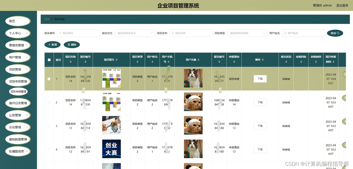Toggle the checkbox for row 1
The height and width of the screenshot is (169, 353).
pyautogui.click(x=49, y=79)
